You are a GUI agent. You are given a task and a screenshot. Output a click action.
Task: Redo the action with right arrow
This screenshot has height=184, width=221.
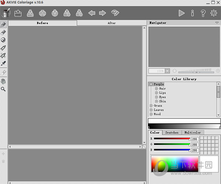click(102, 13)
